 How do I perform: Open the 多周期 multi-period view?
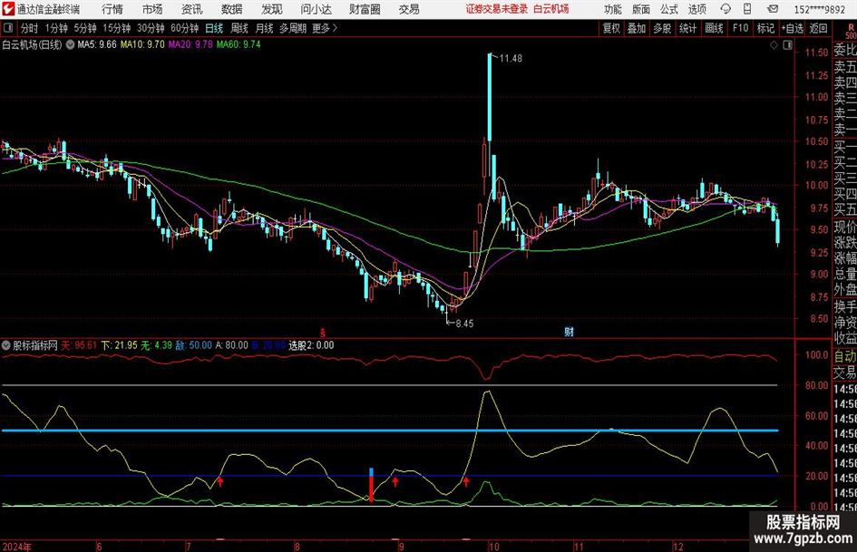point(293,28)
